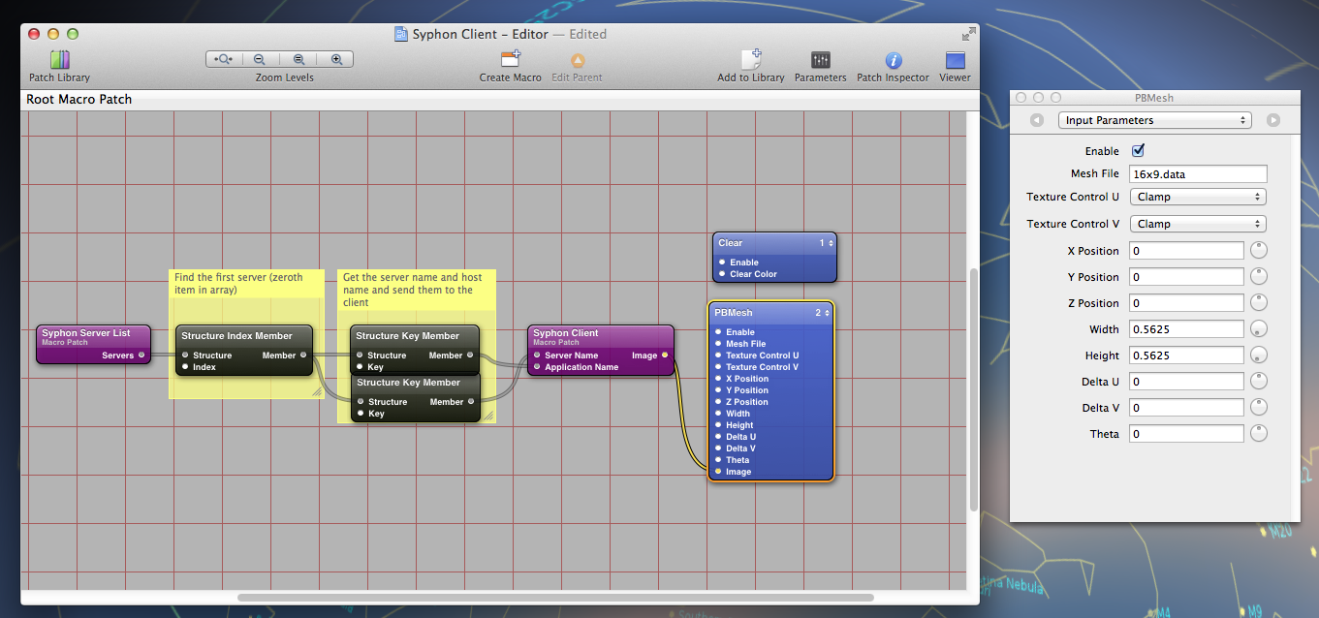Image resolution: width=1319 pixels, height=618 pixels.
Task: Click the PBMesh Mesh File input port
Action: (718, 344)
